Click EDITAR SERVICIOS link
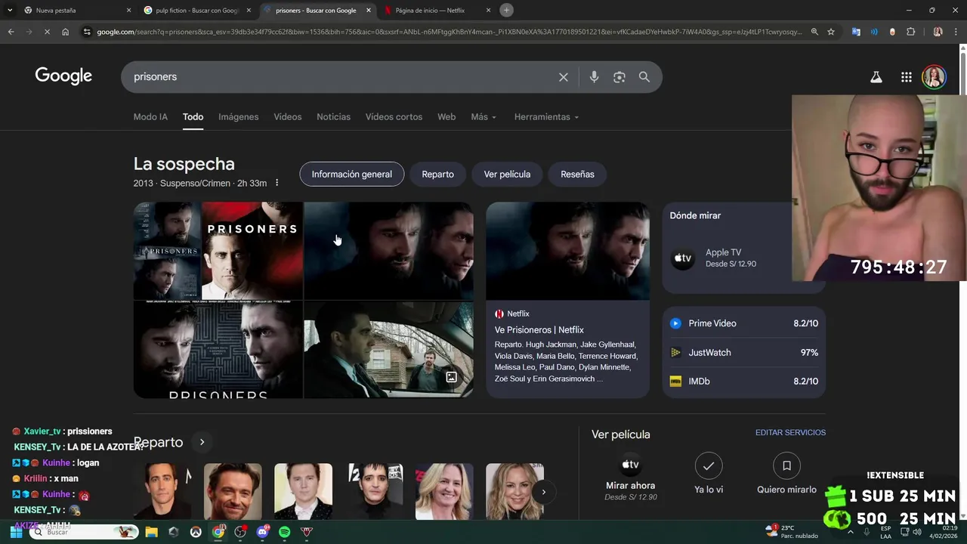Screen dimensions: 967x544 pos(790,433)
